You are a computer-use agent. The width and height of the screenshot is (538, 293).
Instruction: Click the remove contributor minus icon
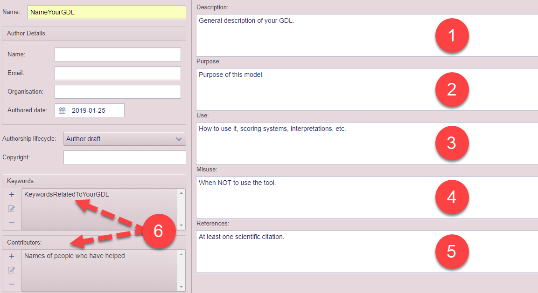click(12, 284)
